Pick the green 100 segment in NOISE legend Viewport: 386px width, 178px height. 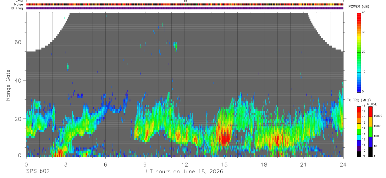[370, 131]
